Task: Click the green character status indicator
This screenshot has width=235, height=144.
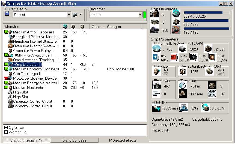Action: point(144,15)
